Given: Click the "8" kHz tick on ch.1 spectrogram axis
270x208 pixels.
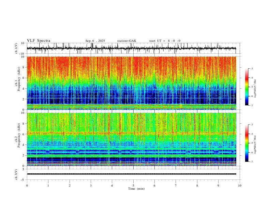Looking at the screenshot, I should 24,67.
